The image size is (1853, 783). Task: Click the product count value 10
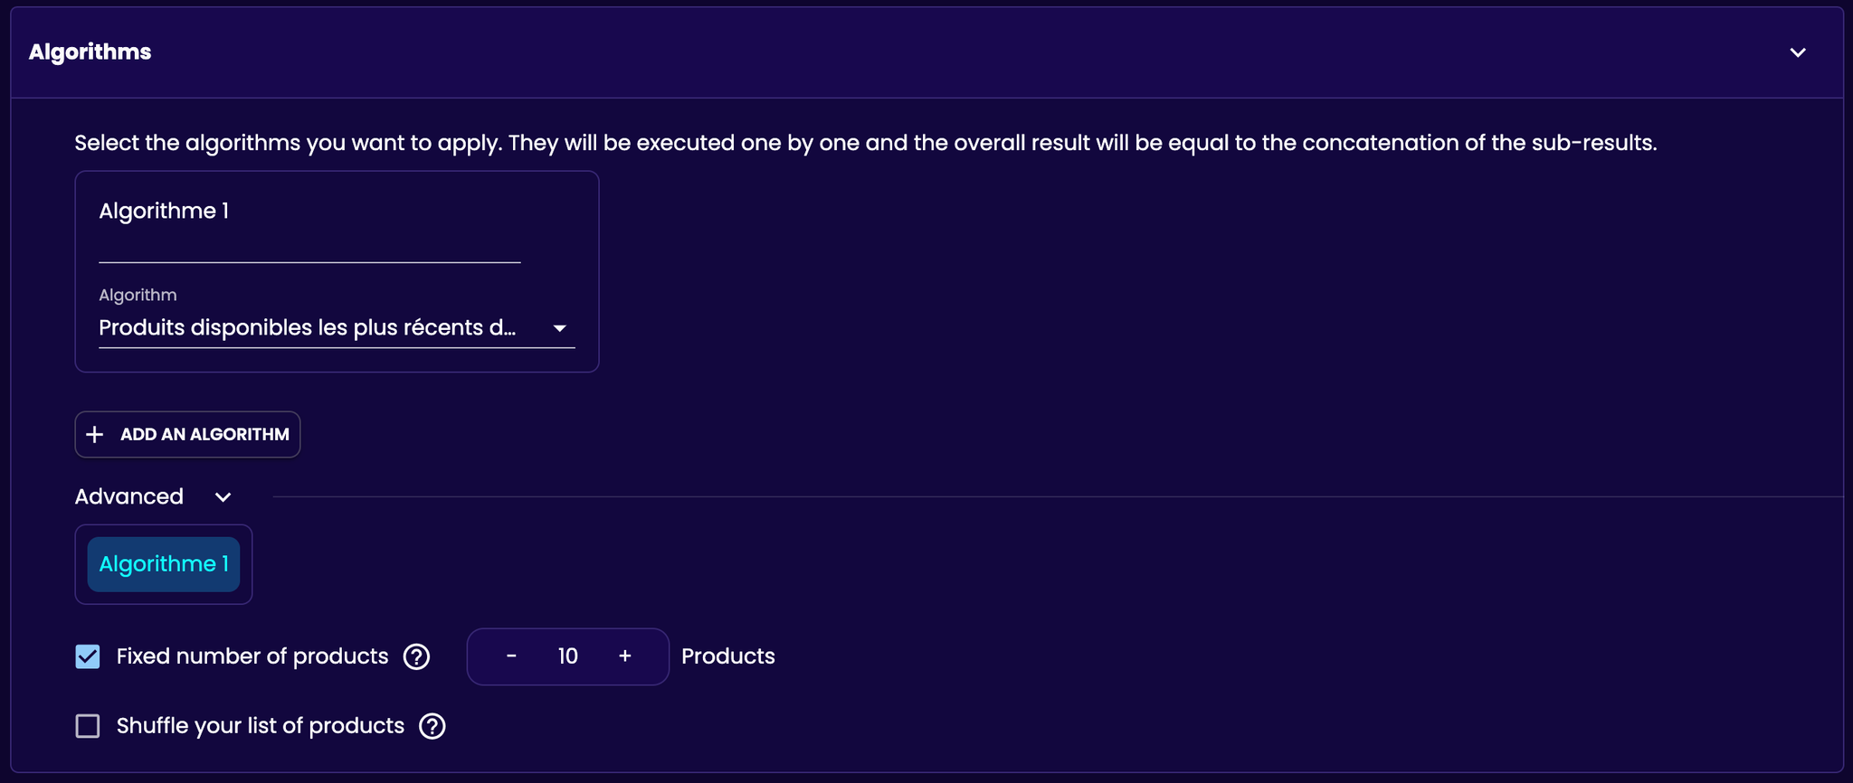567,656
